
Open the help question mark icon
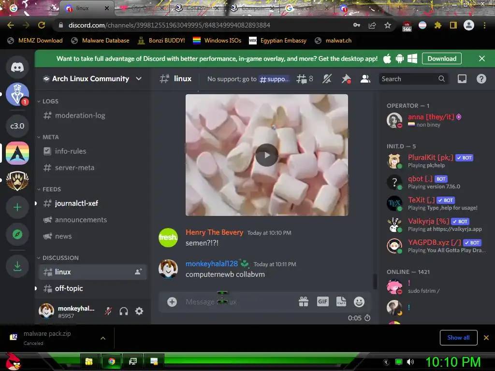[481, 79]
